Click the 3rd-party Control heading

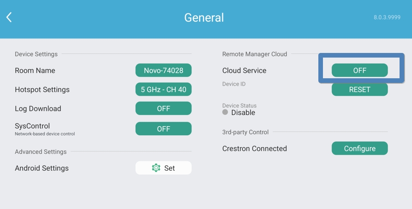pos(245,132)
